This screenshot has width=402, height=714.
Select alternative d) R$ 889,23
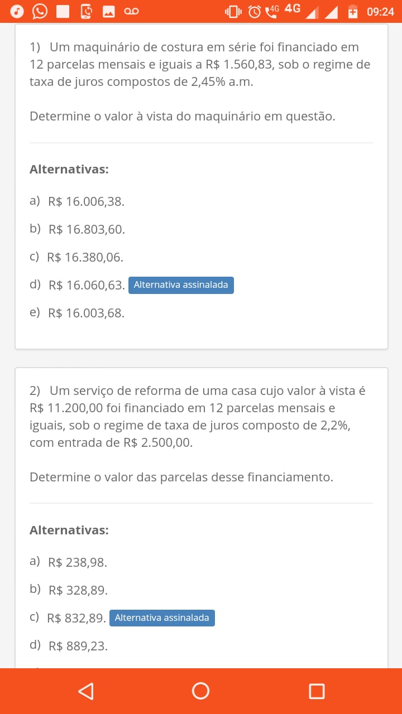pyautogui.click(x=69, y=646)
